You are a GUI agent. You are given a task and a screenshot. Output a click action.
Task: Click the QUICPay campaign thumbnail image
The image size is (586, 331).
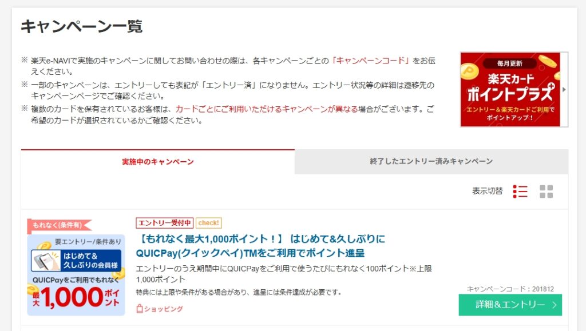click(76, 274)
